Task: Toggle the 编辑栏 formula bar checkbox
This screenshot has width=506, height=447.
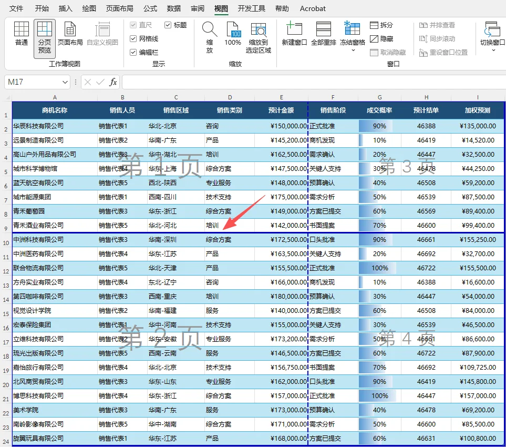Action: point(133,52)
